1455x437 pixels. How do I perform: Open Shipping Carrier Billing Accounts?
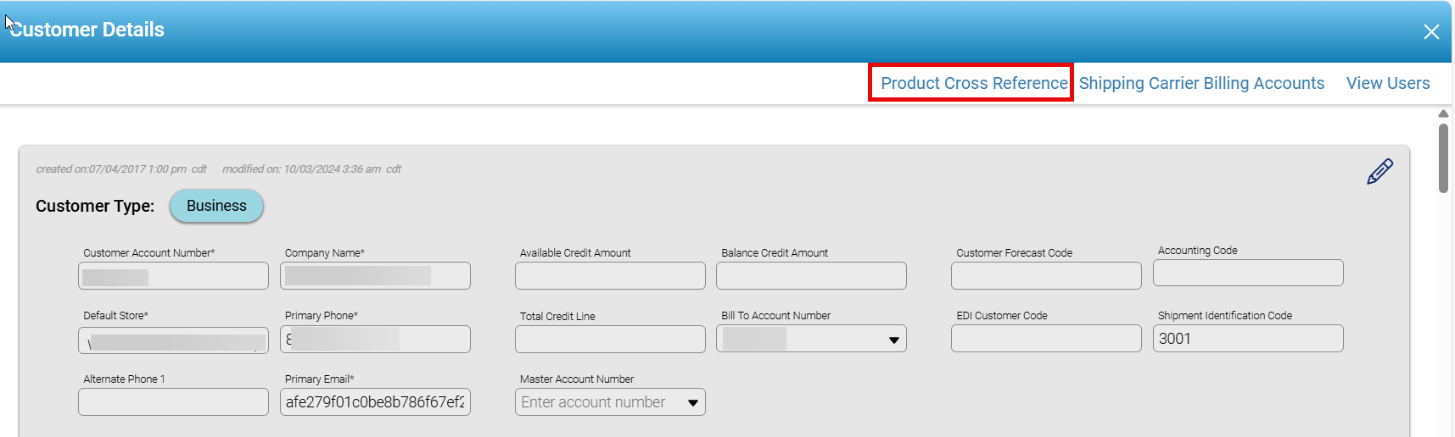(x=1201, y=83)
